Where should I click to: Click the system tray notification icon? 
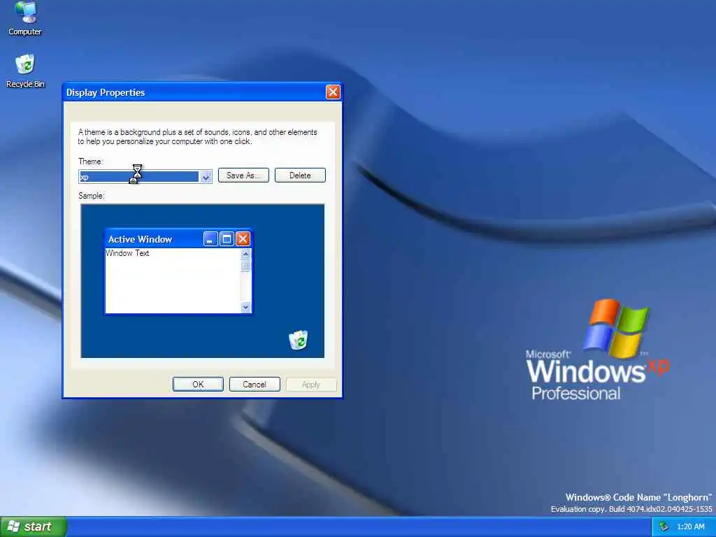pyautogui.click(x=664, y=527)
